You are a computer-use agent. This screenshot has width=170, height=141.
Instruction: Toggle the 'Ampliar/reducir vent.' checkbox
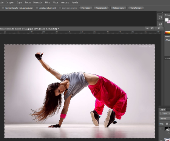37,8
